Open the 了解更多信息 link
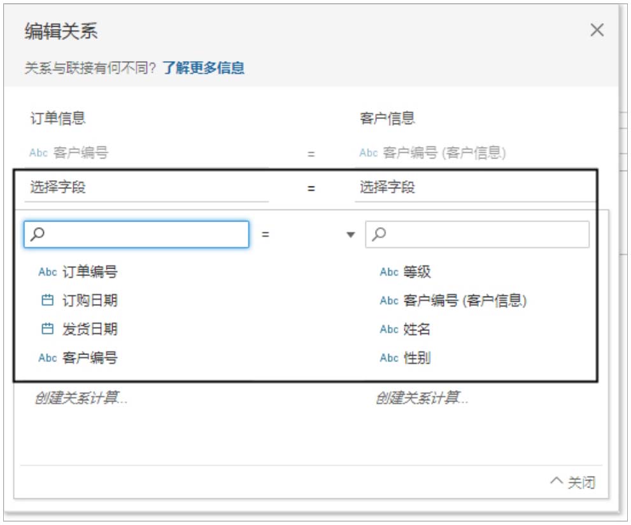 (x=203, y=68)
